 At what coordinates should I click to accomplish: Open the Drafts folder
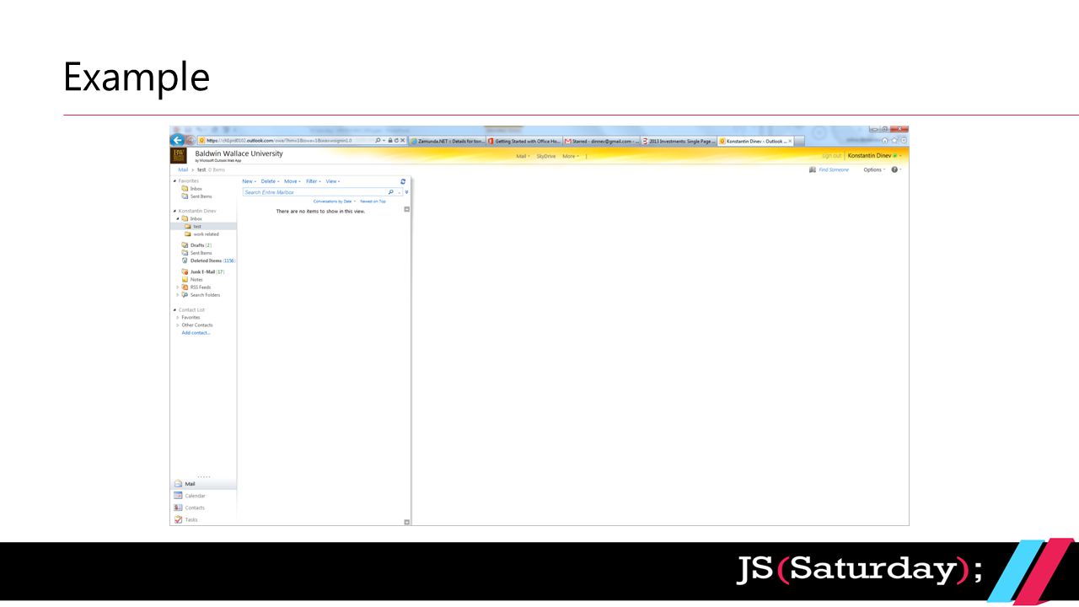coord(197,245)
